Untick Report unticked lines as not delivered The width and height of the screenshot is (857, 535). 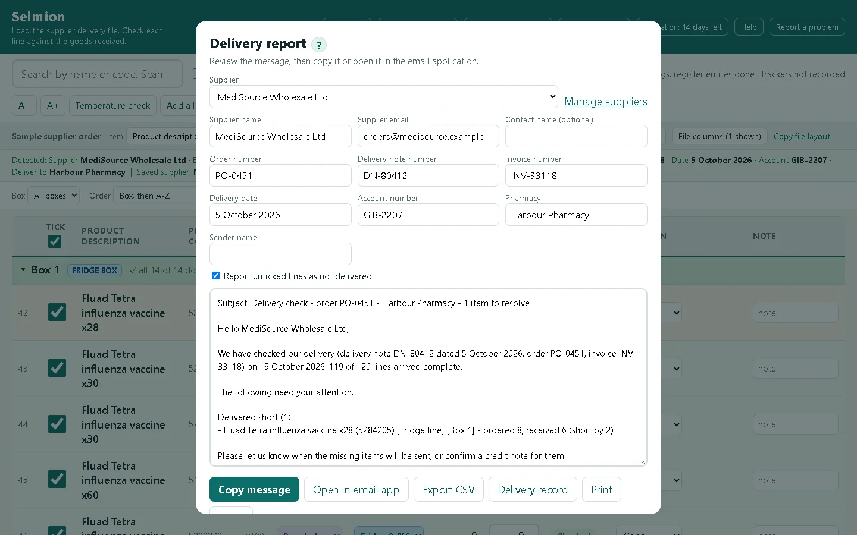coord(215,276)
